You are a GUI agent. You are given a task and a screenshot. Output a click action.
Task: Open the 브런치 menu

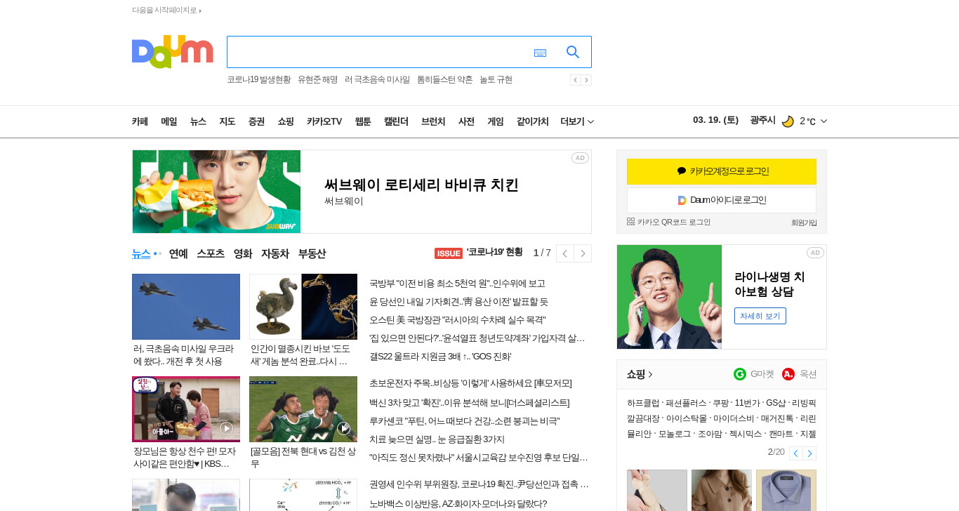pyautogui.click(x=433, y=121)
